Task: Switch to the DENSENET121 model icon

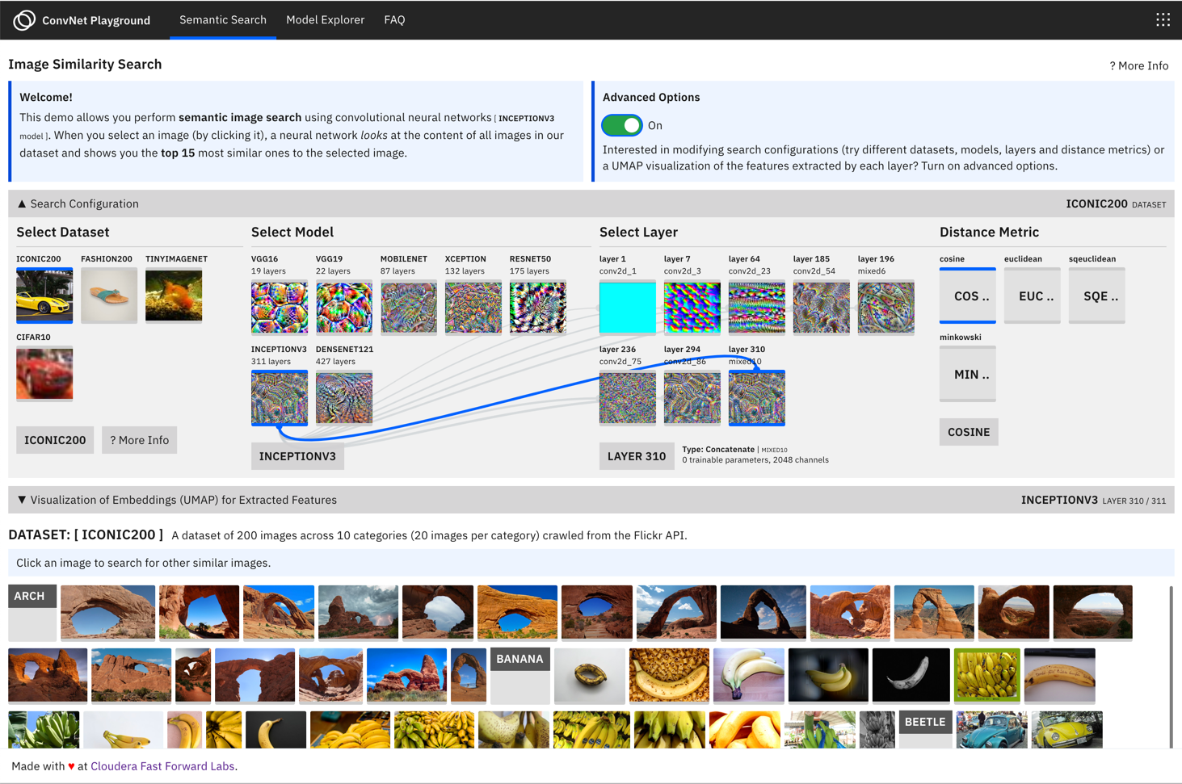Action: coord(344,397)
